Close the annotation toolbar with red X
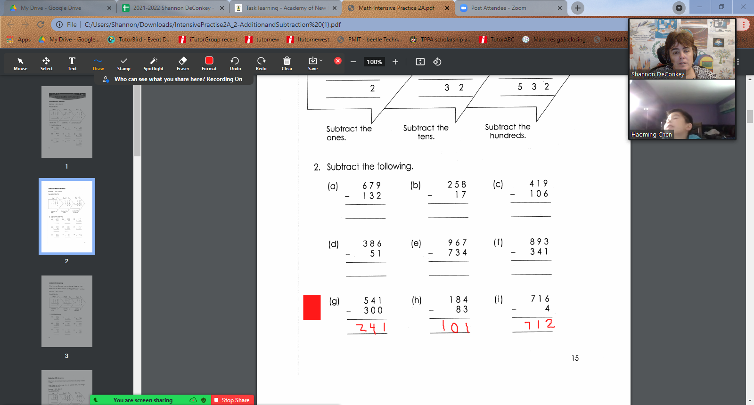This screenshot has height=405, width=754. tap(338, 61)
